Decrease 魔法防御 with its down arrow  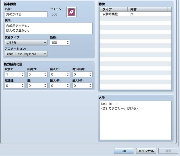[91, 75]
